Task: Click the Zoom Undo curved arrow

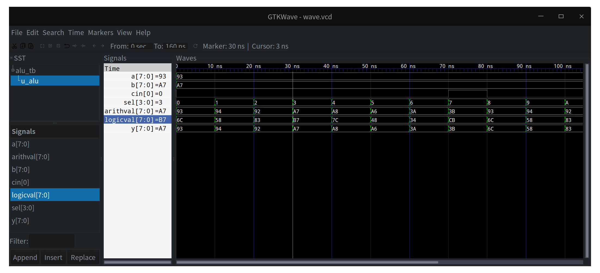Action: [x=67, y=46]
